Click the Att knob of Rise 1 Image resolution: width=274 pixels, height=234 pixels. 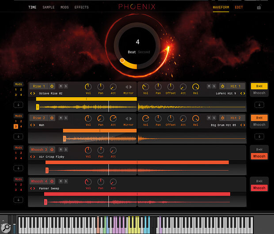[113, 87]
